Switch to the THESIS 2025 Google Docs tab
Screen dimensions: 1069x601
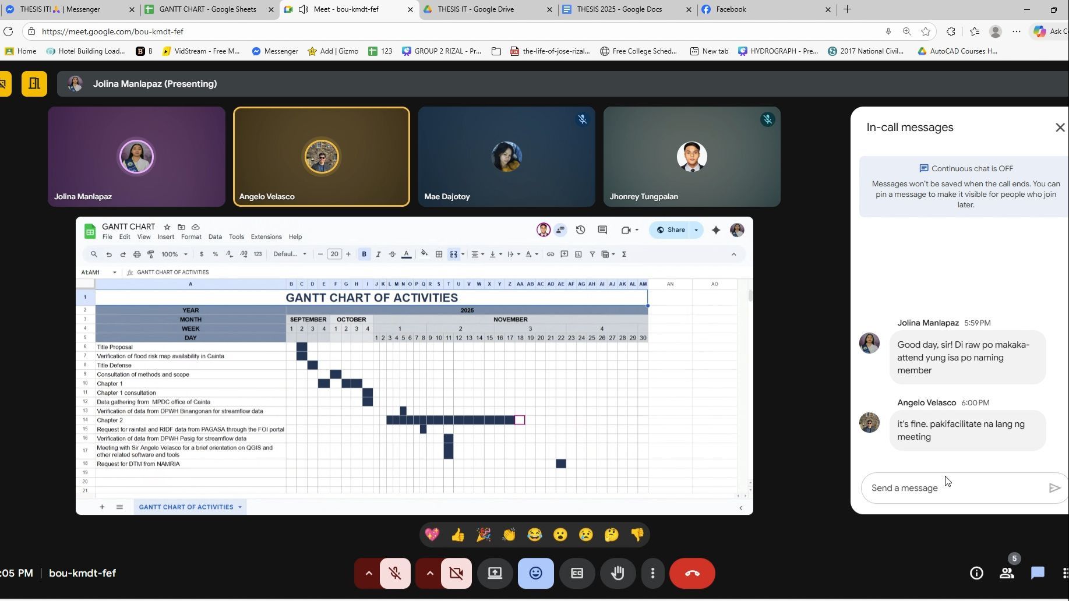(619, 9)
